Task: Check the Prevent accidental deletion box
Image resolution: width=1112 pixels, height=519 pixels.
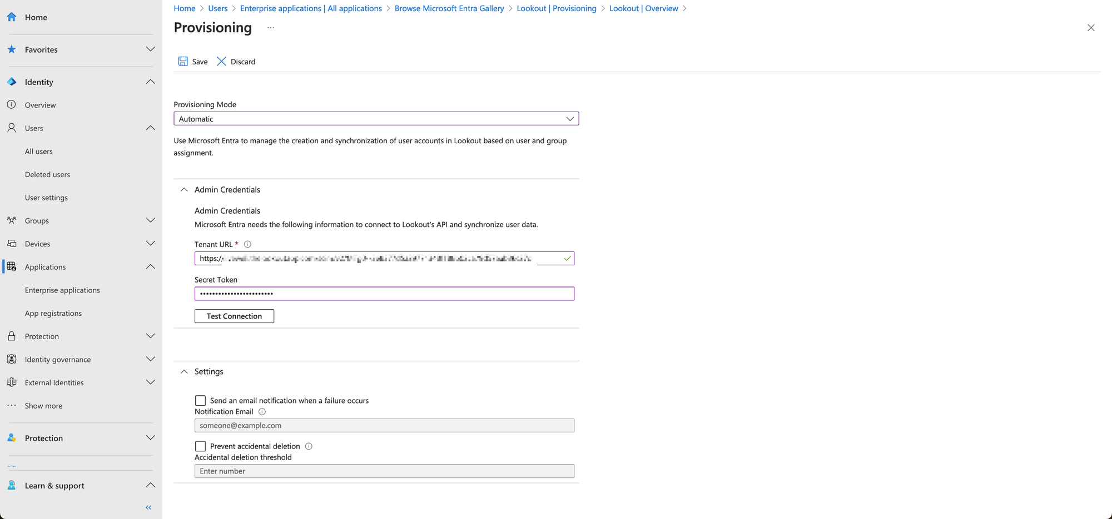Action: click(x=200, y=446)
